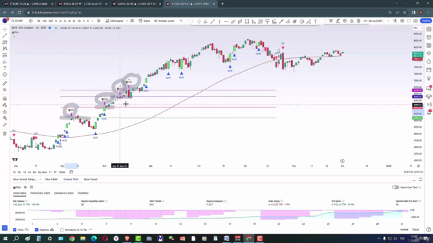The height and width of the screenshot is (243, 433).
Task: Open the XU100 symbol search box
Action: pyautogui.click(x=17, y=21)
